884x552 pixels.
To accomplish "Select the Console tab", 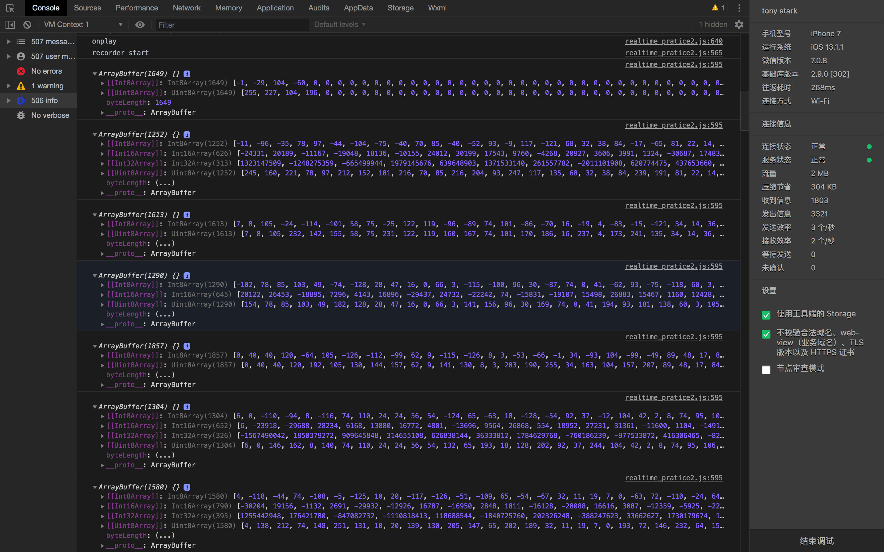I will pyautogui.click(x=46, y=8).
